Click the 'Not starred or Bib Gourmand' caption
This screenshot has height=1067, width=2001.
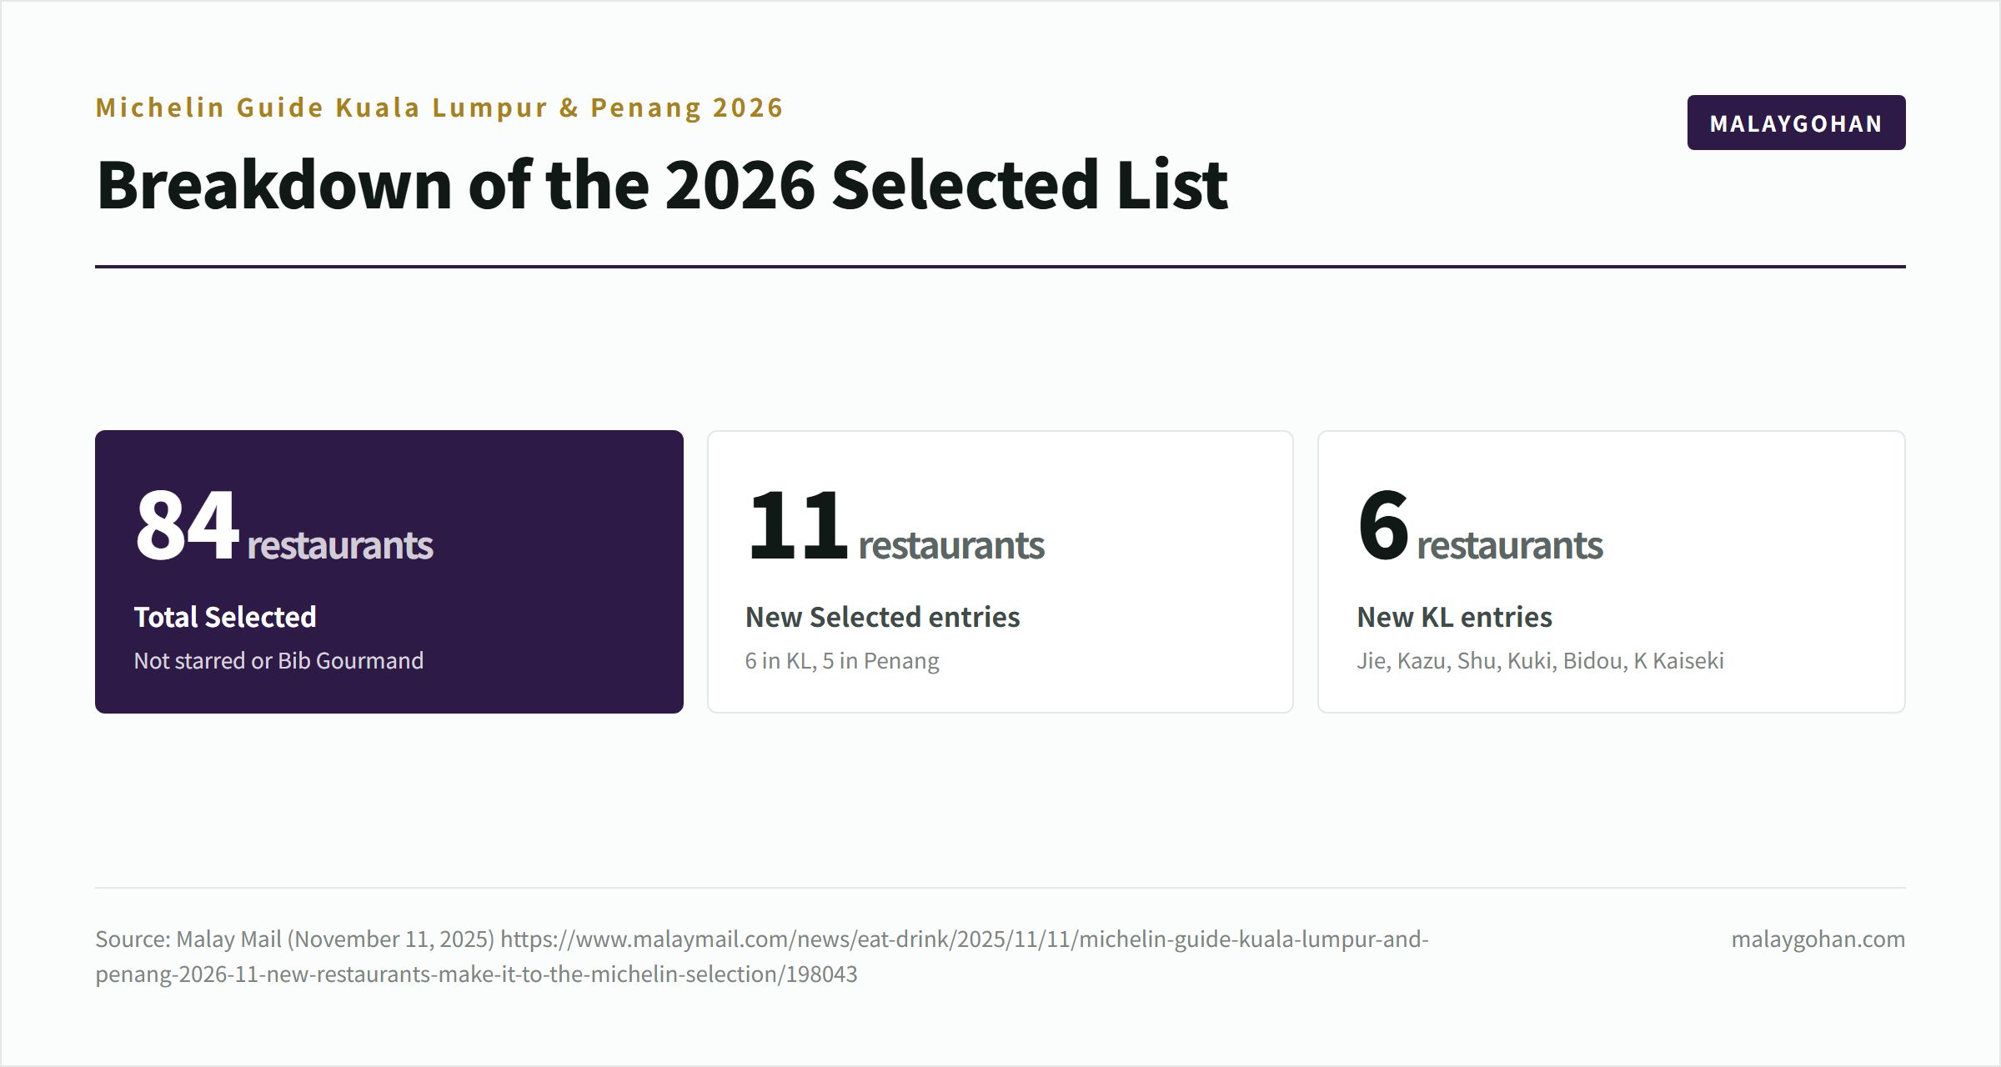[278, 661]
